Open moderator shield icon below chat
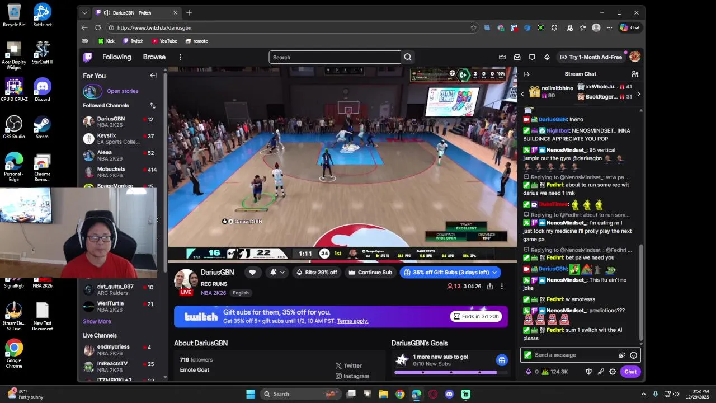Image resolution: width=716 pixels, height=403 pixels. pos(588,372)
